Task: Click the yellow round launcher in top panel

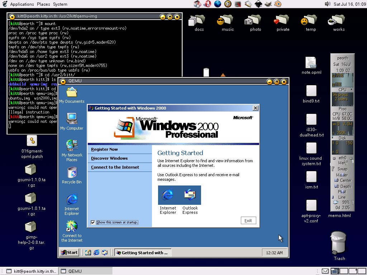Action: point(228,4)
